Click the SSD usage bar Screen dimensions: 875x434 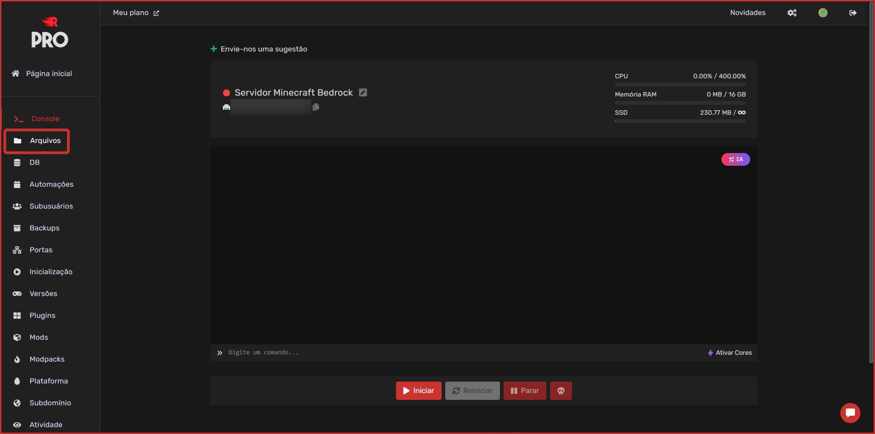click(680, 121)
